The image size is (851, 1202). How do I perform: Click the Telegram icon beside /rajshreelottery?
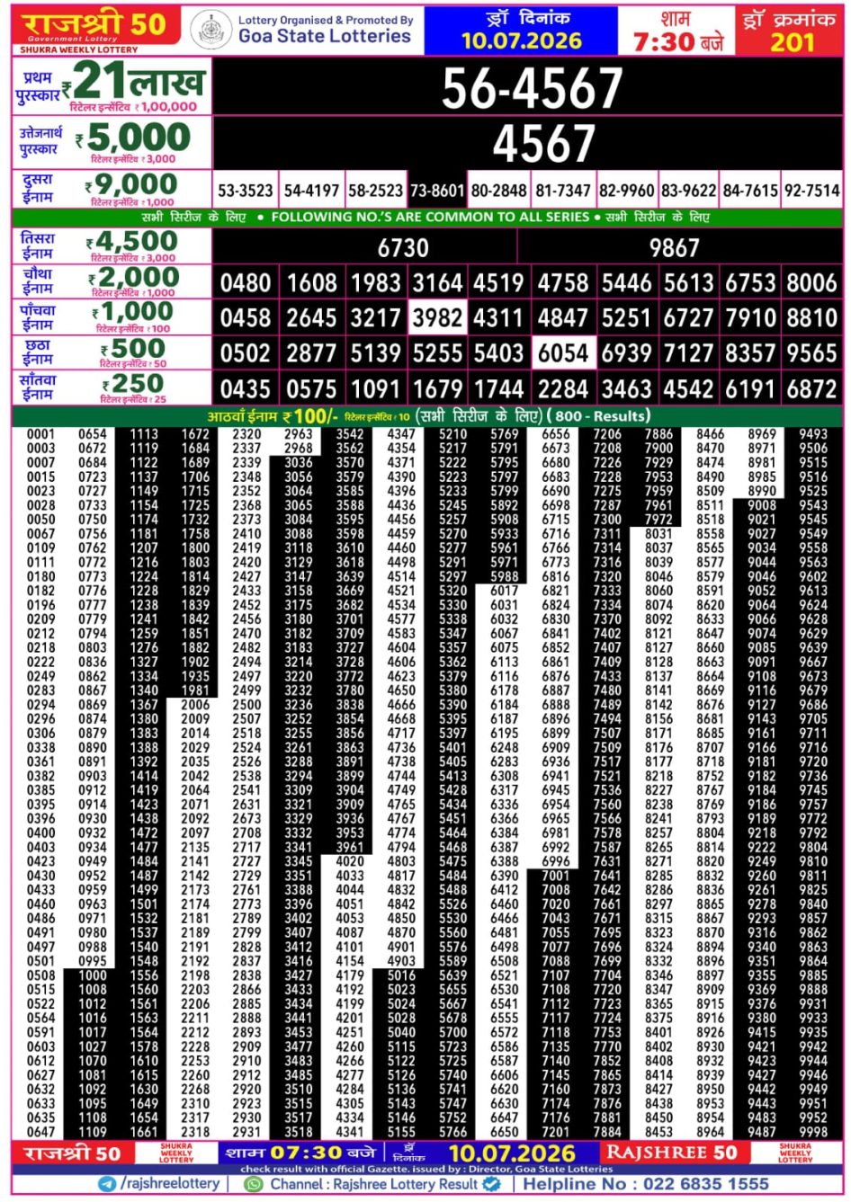tap(108, 1185)
